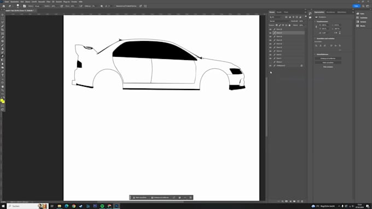The width and height of the screenshot is (372, 209).
Task: Click the Hintergrund layer row
Action: (287, 65)
